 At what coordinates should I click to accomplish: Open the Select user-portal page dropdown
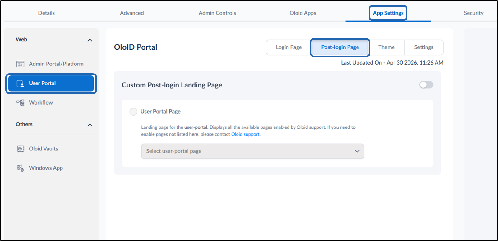tap(252, 151)
